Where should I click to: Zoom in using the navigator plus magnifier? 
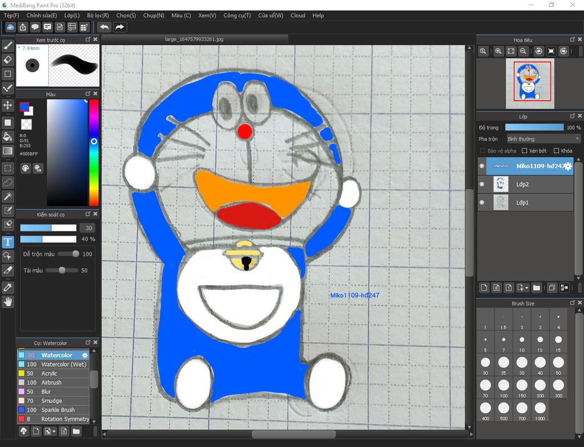(498, 51)
